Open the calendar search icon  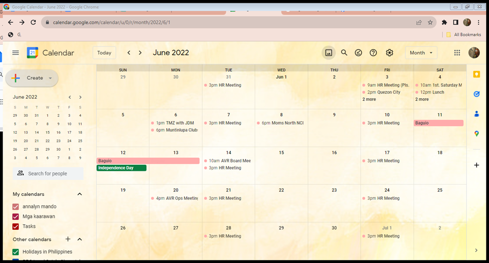coord(344,53)
